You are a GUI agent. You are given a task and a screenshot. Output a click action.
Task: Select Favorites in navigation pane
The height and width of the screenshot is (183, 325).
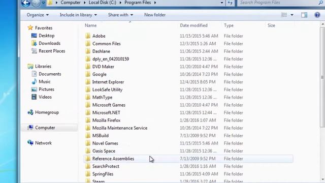44,28
